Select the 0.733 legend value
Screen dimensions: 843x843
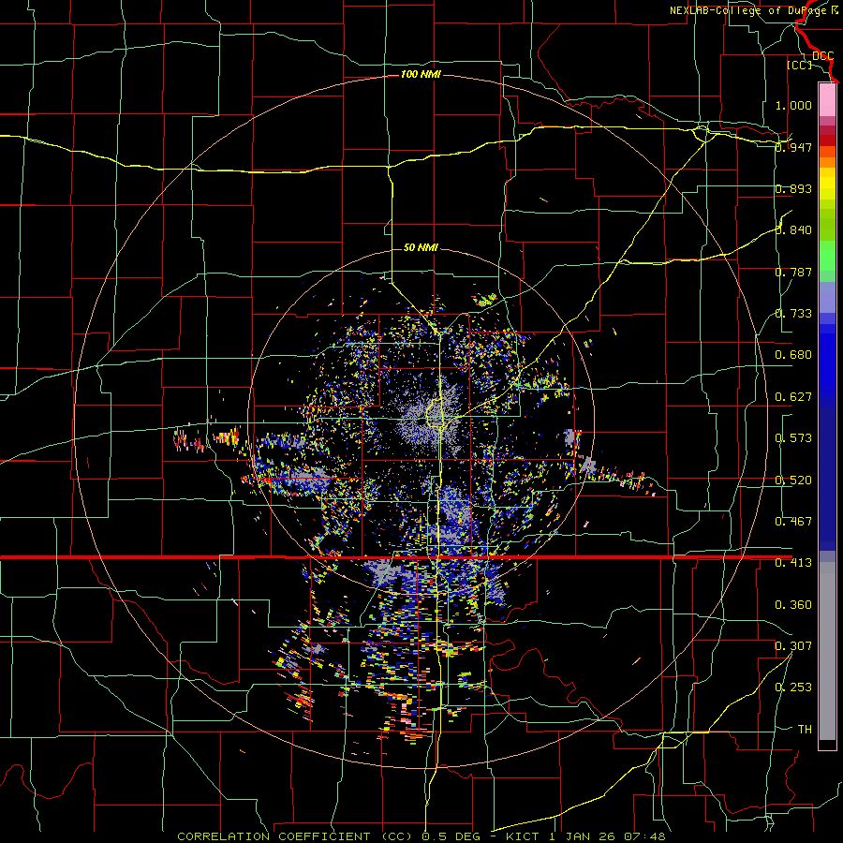point(793,314)
